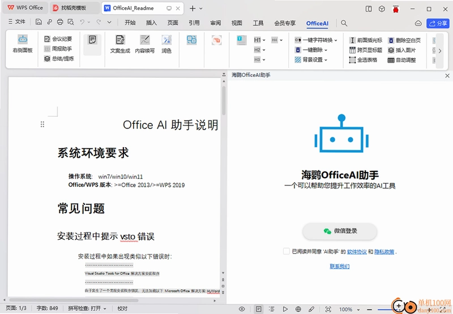Click 删除空白页 delete blank pages
The width and height of the screenshot is (453, 314).
(404, 40)
